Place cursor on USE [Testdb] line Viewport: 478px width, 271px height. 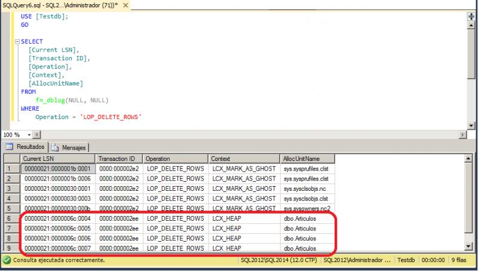pyautogui.click(x=44, y=17)
